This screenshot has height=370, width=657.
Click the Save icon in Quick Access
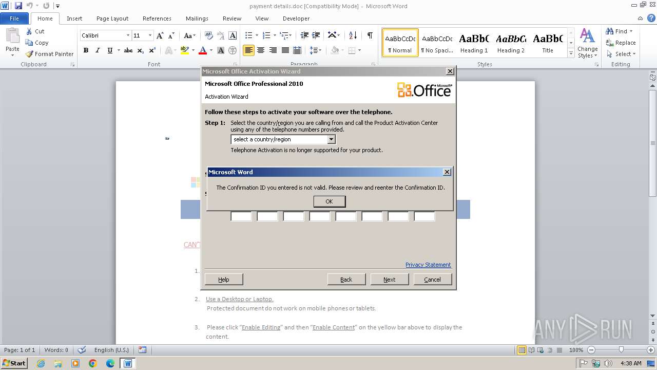tap(18, 6)
